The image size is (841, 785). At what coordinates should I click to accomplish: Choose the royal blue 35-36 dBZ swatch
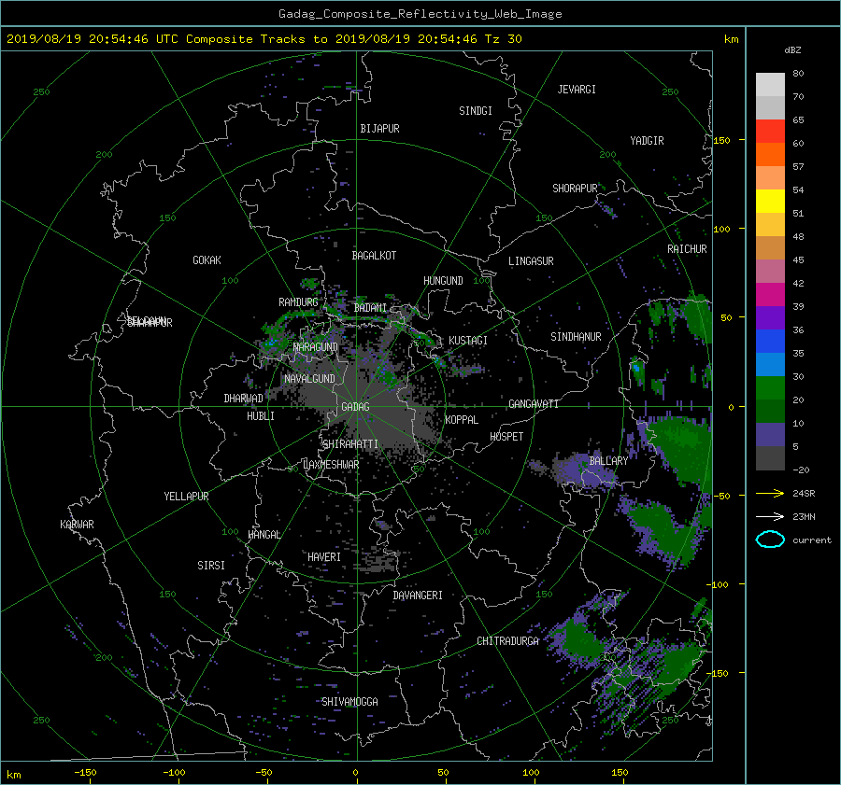[770, 342]
